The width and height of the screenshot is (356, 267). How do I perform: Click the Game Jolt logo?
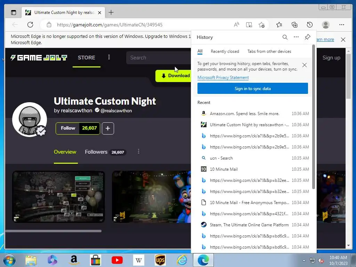pos(39,58)
